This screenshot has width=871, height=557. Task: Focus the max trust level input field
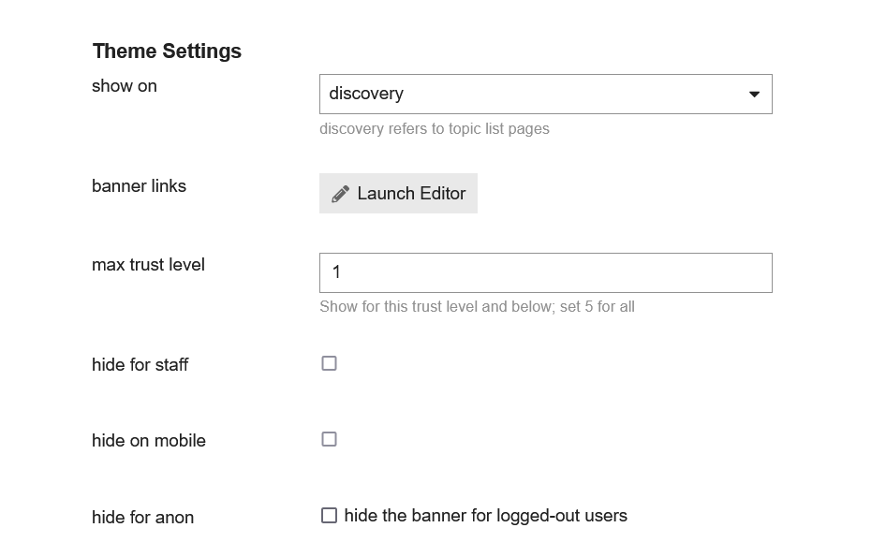click(545, 272)
